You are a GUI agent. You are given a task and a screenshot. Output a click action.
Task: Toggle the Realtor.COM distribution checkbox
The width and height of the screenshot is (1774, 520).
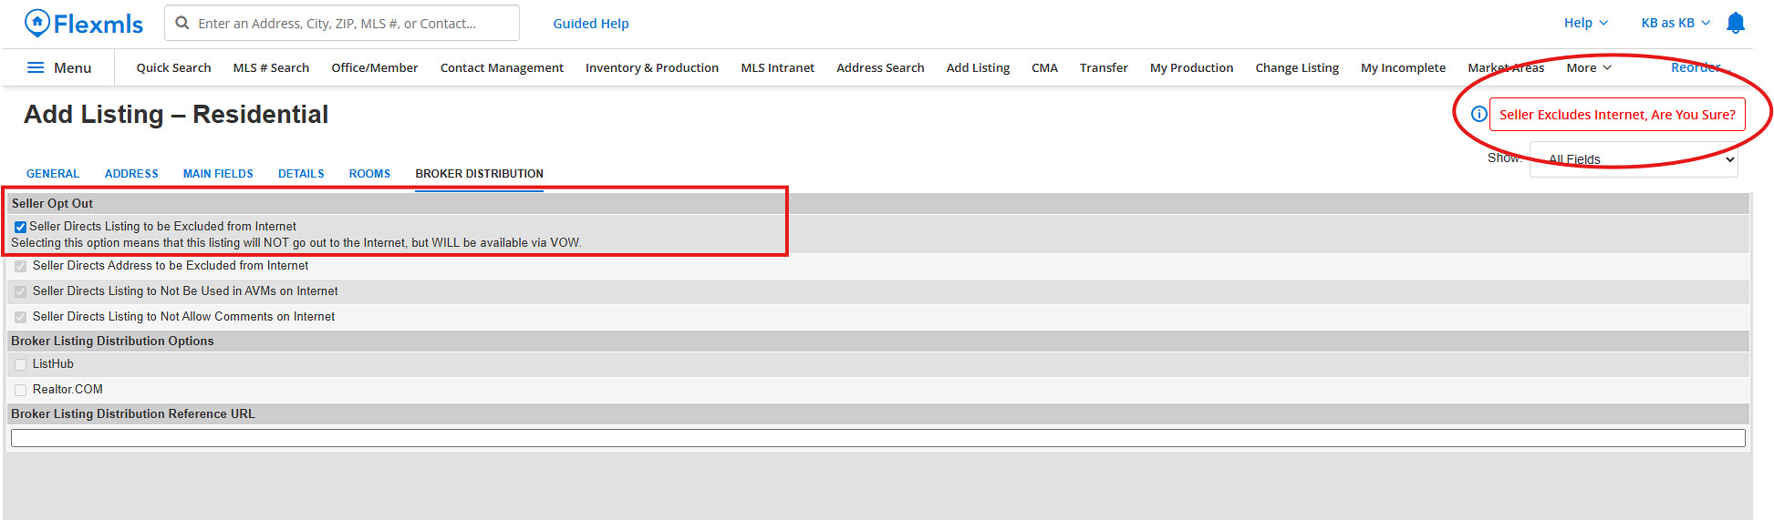click(x=20, y=390)
